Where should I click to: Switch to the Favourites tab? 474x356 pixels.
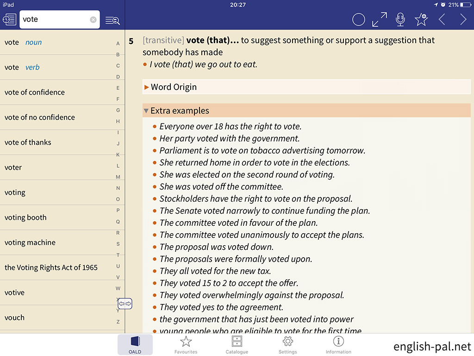tap(186, 345)
